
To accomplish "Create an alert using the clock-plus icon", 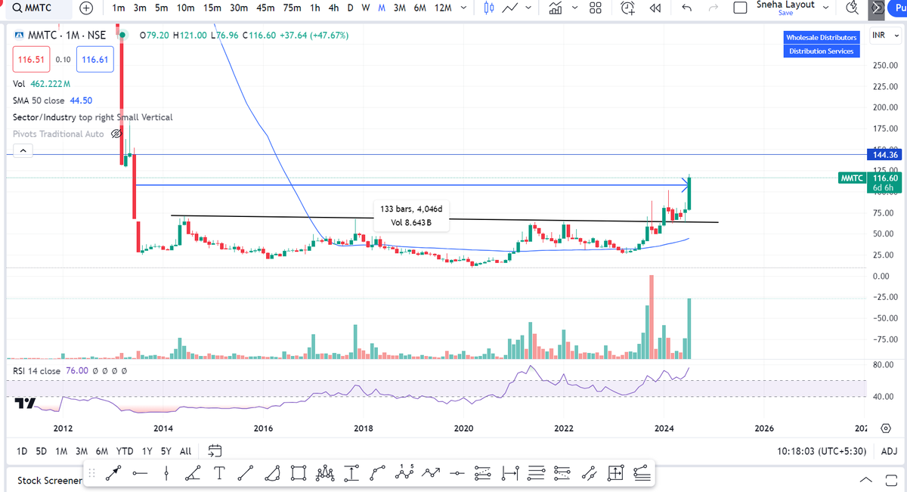I will (627, 9).
